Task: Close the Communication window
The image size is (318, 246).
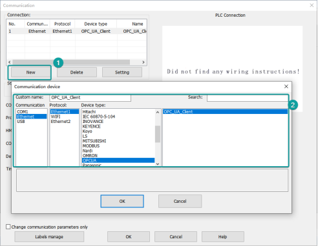Action: pos(312,5)
